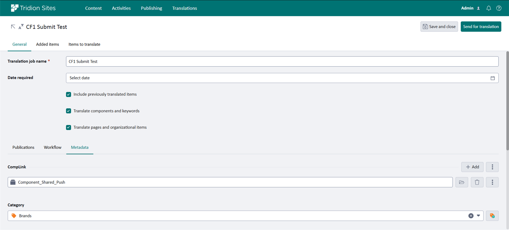Image resolution: width=509 pixels, height=232 pixels.
Task: Click Save and close
Action: click(439, 27)
